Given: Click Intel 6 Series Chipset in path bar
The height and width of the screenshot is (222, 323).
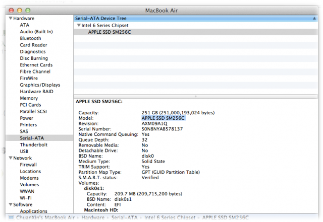Looking at the screenshot, I should point(170,217).
